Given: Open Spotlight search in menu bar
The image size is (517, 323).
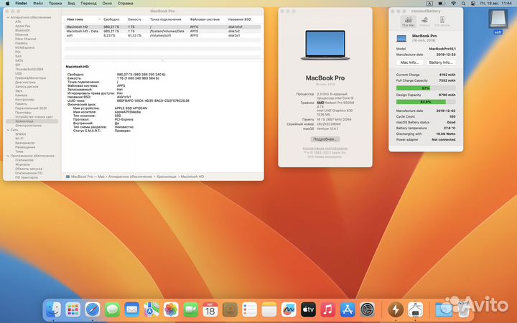Looking at the screenshot, I should (463, 4).
